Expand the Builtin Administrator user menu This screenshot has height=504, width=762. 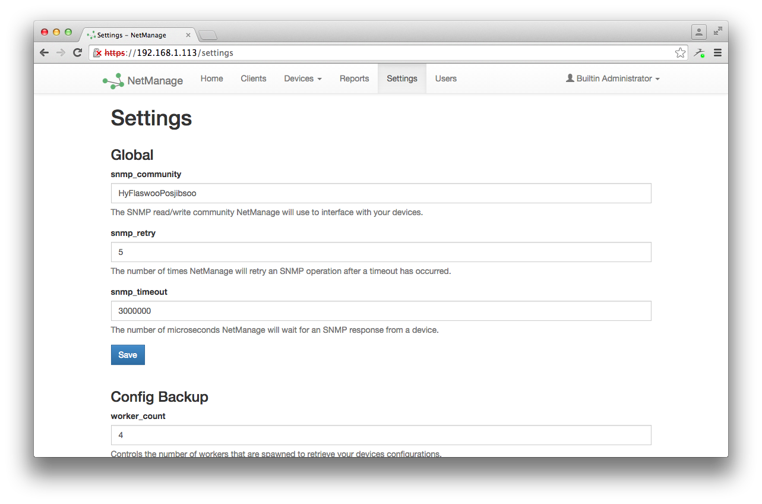[613, 78]
